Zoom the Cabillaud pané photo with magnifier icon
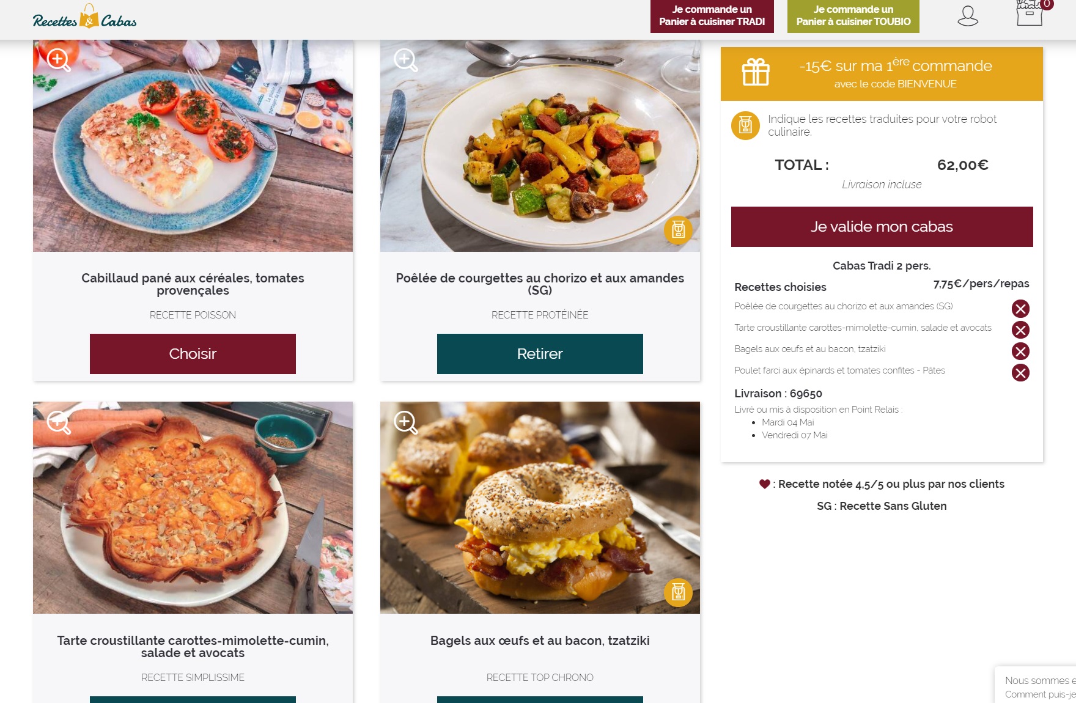This screenshot has height=703, width=1076. 59,60
